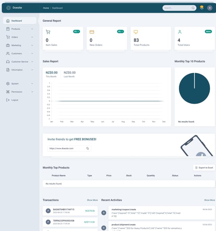The image size is (216, 231).
Task: Click the Doesite logo icon
Action: [x=8, y=8]
